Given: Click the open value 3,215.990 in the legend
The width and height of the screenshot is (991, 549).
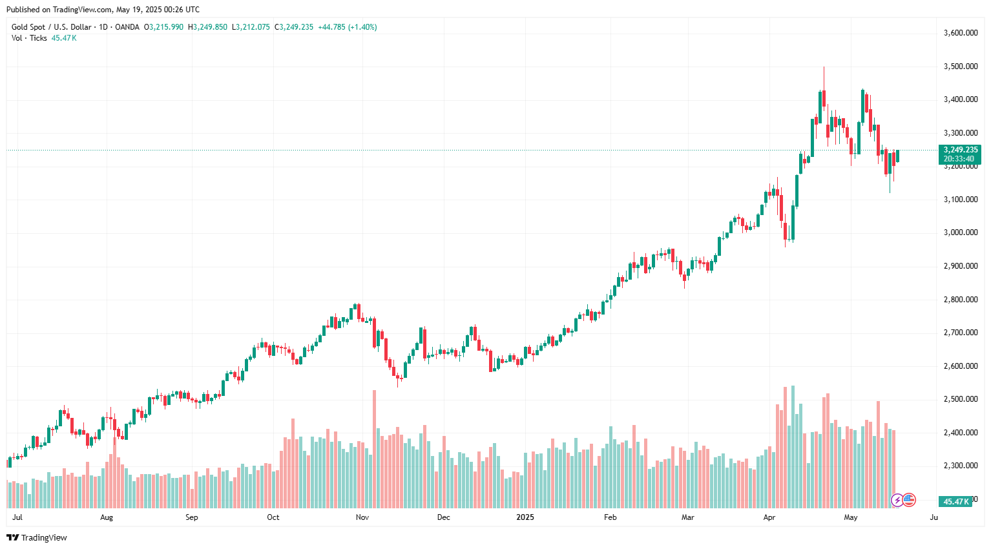Looking at the screenshot, I should pos(166,27).
